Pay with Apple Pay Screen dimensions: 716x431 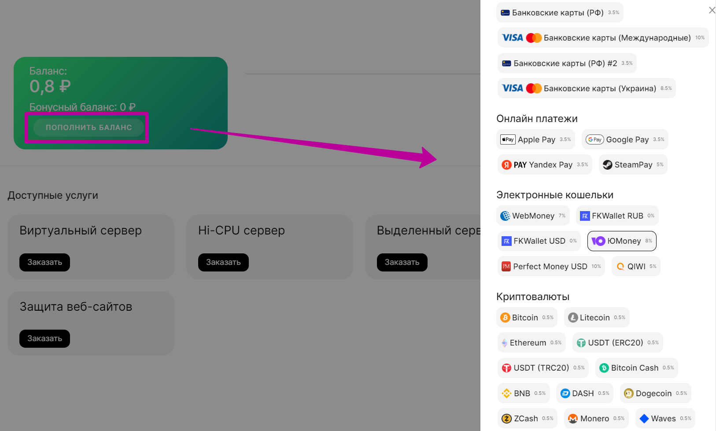point(535,139)
